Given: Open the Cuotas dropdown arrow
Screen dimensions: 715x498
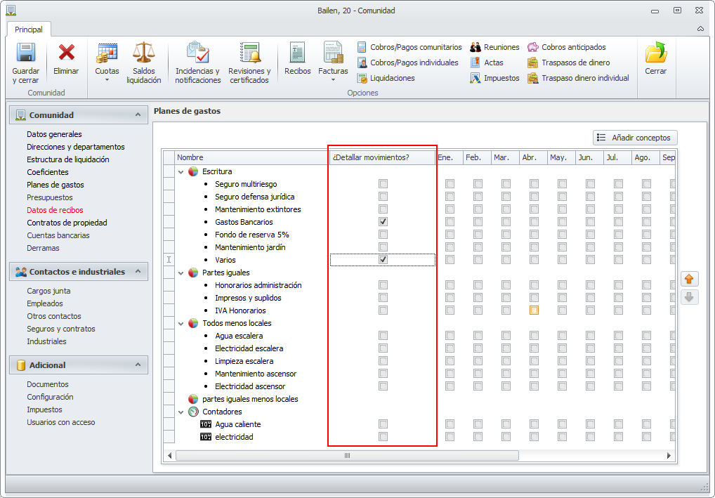Looking at the screenshot, I should [107, 80].
